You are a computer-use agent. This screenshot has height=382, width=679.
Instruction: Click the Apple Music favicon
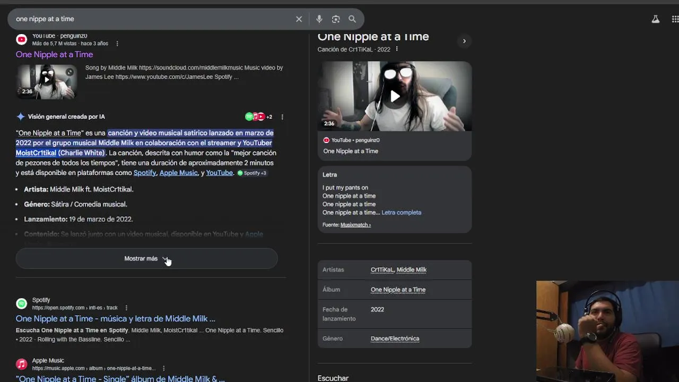21,364
